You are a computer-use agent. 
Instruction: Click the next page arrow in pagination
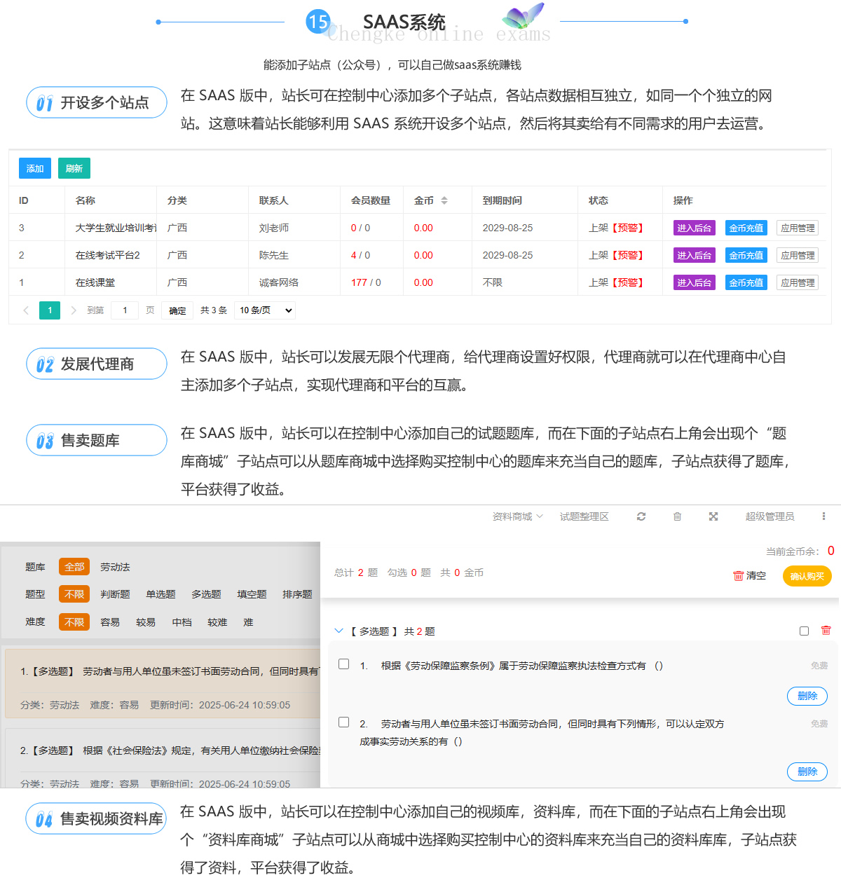pyautogui.click(x=74, y=310)
